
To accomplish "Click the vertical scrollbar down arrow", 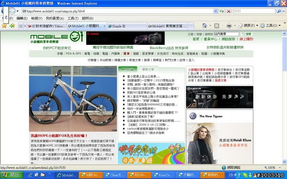I will [x=284, y=162].
